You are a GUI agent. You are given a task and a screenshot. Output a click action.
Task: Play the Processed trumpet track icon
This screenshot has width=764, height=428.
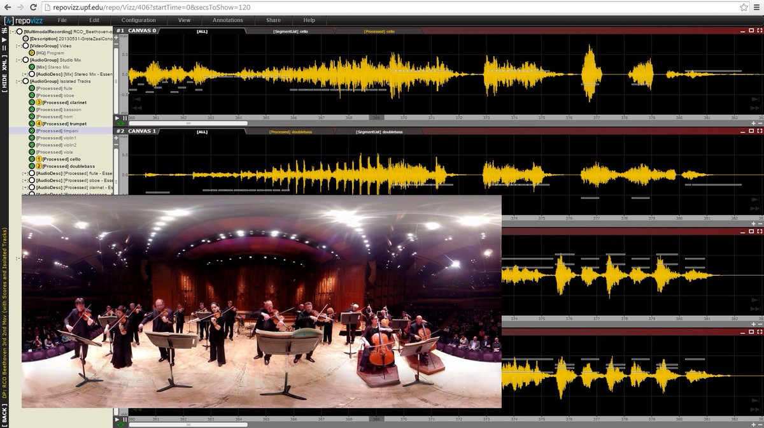[32, 124]
